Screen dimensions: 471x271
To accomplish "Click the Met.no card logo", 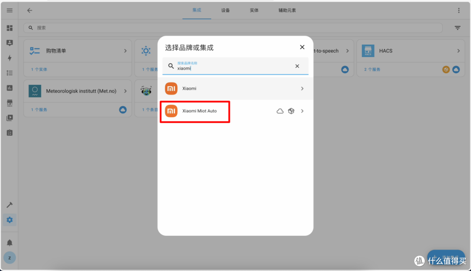I will pyautogui.click(x=35, y=91).
